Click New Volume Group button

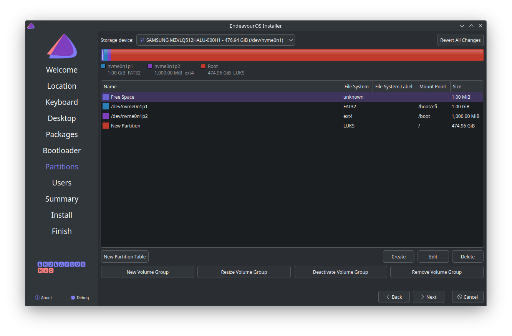(147, 272)
